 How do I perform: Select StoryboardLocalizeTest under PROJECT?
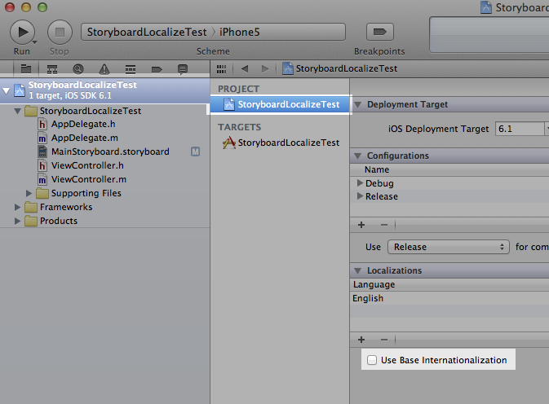pos(281,104)
